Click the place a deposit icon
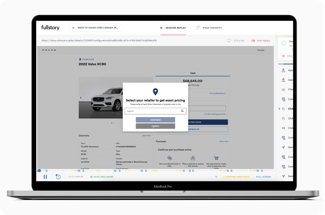The height and width of the screenshot is (215, 325). (193, 158)
